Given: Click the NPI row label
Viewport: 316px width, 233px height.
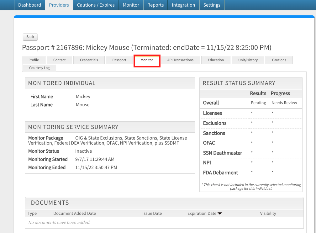Looking at the screenshot, I should (x=207, y=163).
